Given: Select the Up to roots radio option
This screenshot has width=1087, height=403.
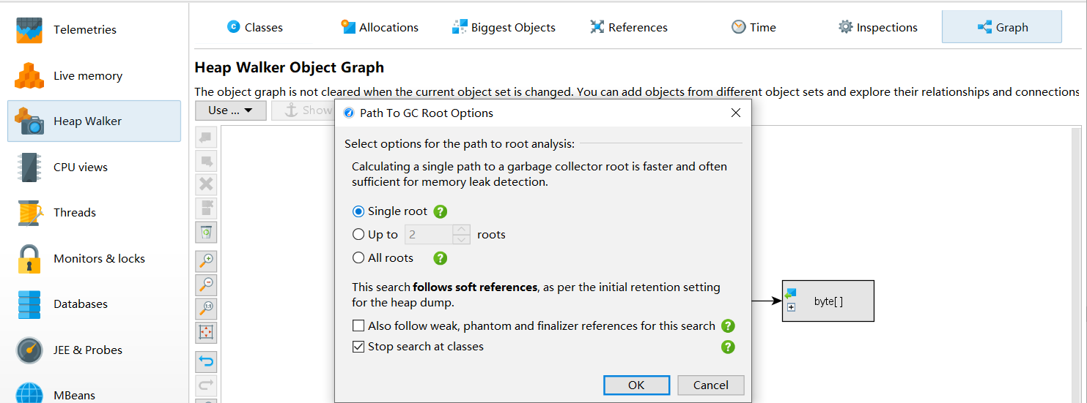Looking at the screenshot, I should pos(358,235).
